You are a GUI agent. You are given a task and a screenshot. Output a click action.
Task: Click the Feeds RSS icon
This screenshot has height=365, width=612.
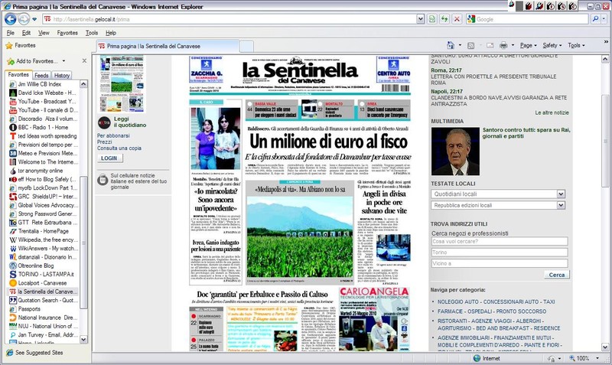[x=470, y=46]
